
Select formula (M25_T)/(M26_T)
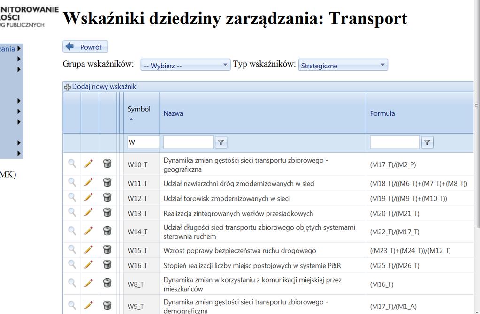click(x=395, y=266)
